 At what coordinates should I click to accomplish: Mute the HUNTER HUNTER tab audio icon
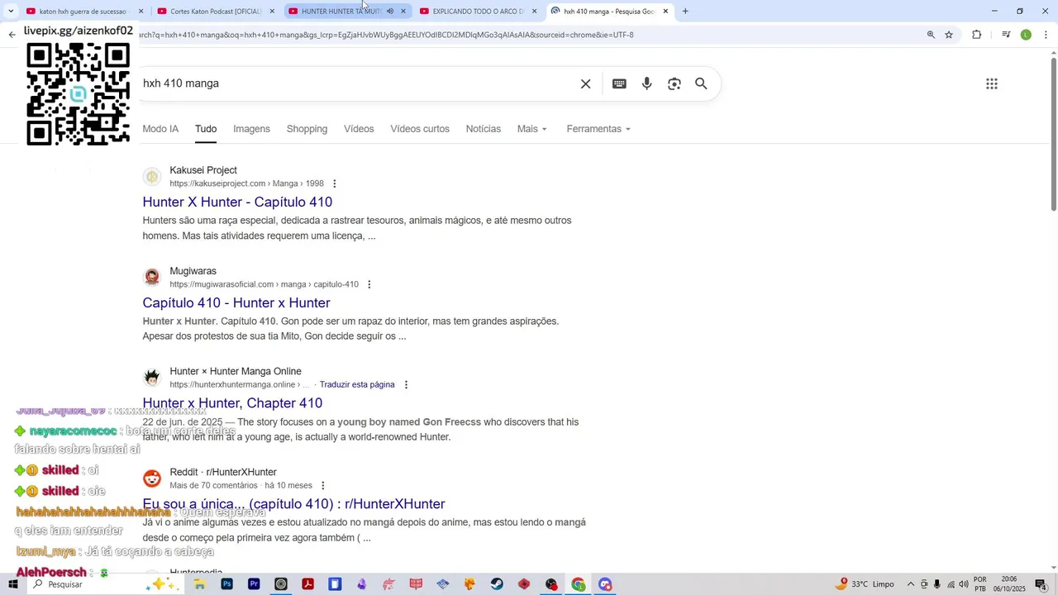click(390, 12)
